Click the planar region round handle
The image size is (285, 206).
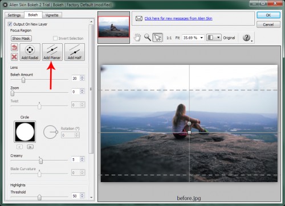[189, 123]
